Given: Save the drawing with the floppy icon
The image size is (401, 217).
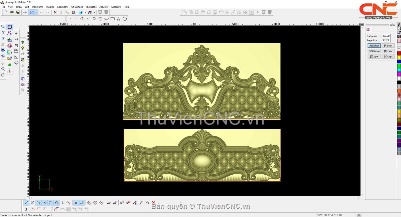Looking at the screenshot, I should point(18,12).
